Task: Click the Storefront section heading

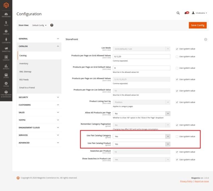Action: 72,39
